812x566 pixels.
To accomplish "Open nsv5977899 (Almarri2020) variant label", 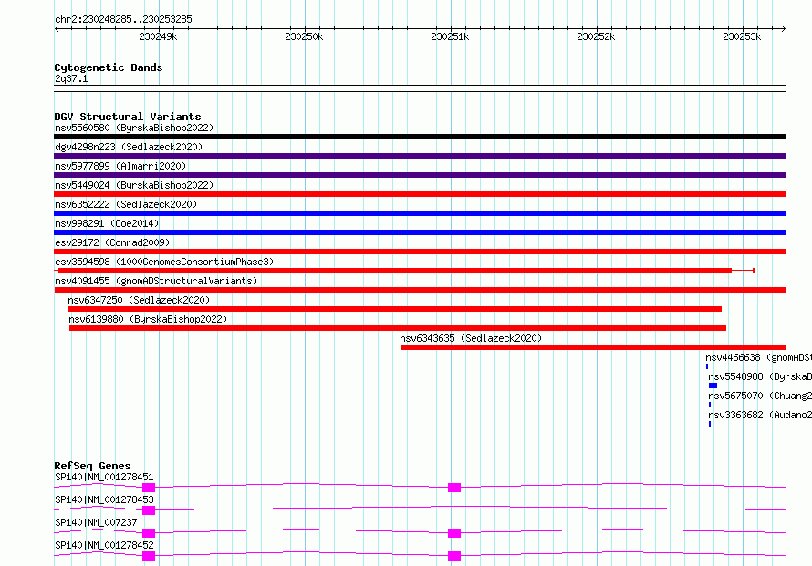I will click(x=120, y=166).
